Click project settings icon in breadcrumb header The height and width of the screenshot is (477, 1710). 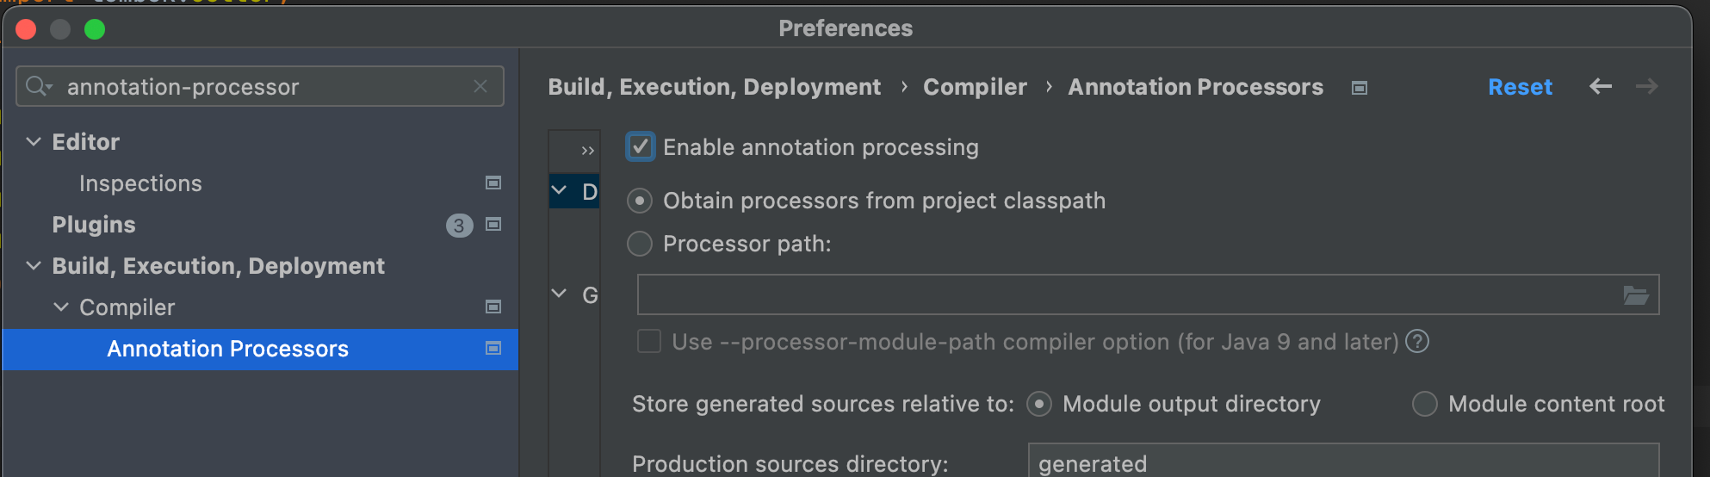[1360, 88]
